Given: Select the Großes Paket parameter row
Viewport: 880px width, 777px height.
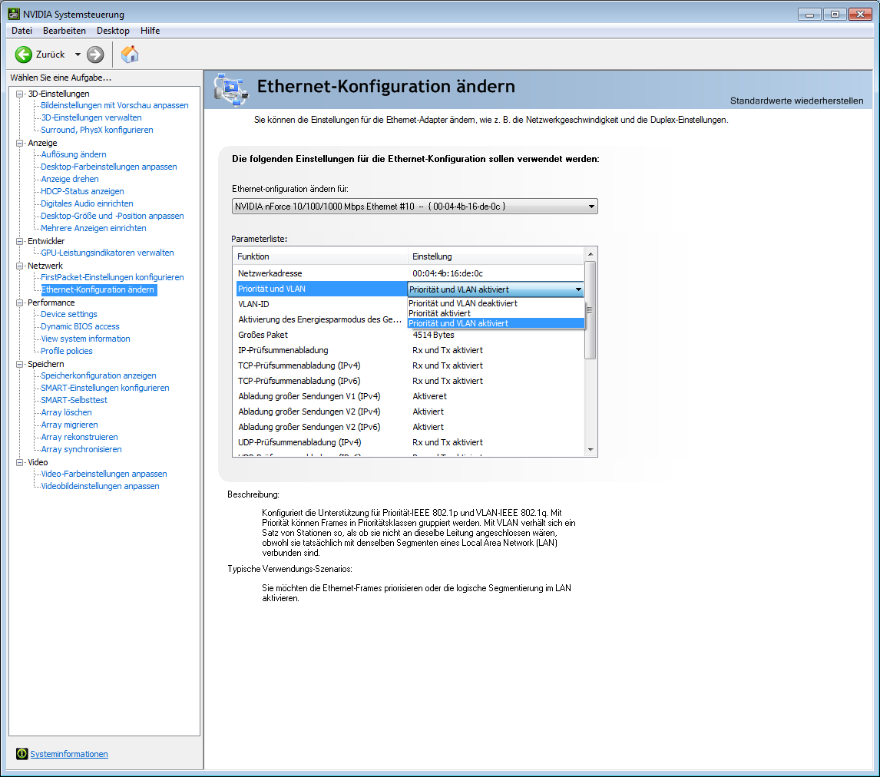Looking at the screenshot, I should pos(410,335).
